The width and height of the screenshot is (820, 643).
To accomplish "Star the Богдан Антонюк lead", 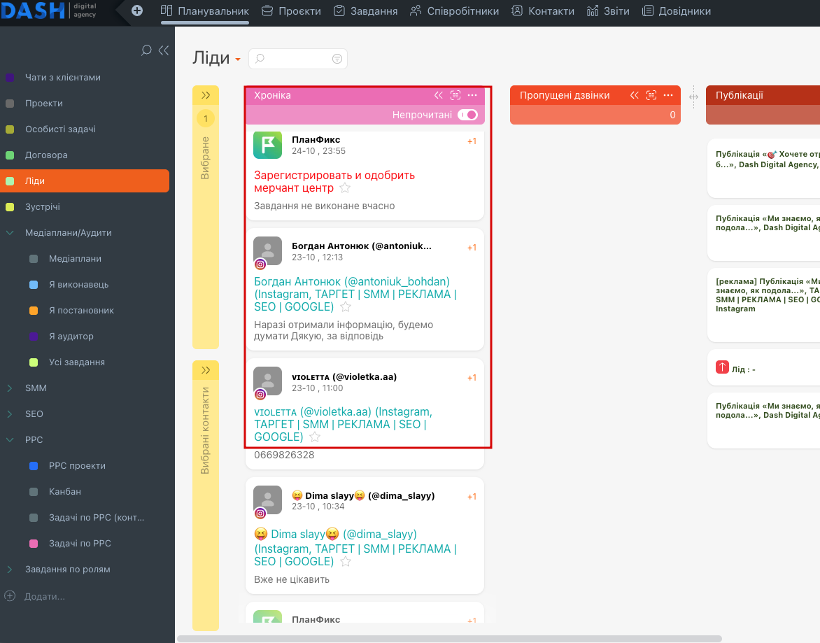I will pos(346,307).
